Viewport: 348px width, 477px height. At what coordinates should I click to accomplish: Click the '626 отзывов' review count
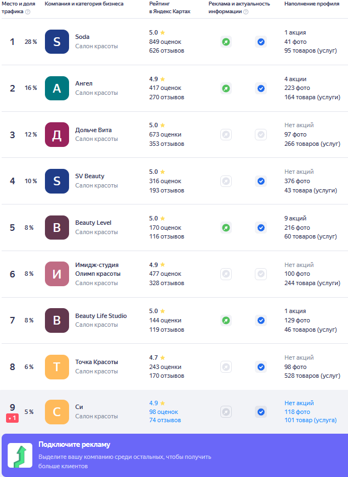pyautogui.click(x=167, y=50)
